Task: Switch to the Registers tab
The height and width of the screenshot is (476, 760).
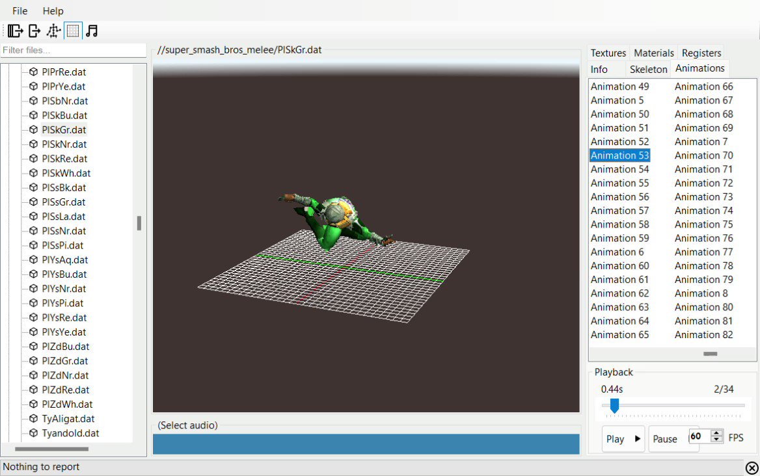Action: [701, 53]
